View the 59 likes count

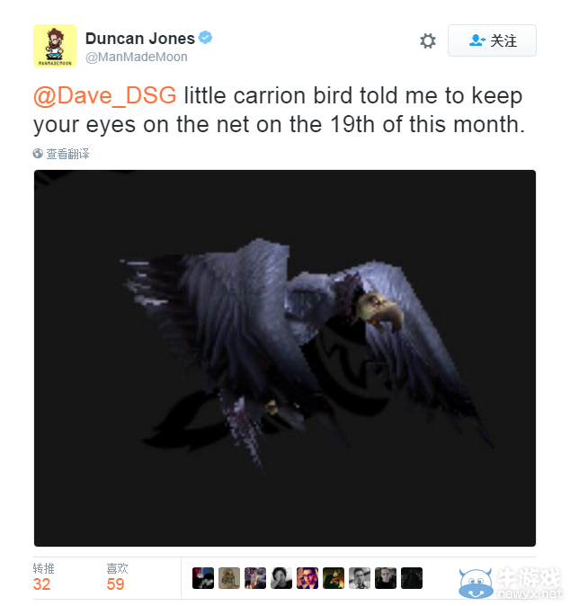tap(116, 584)
